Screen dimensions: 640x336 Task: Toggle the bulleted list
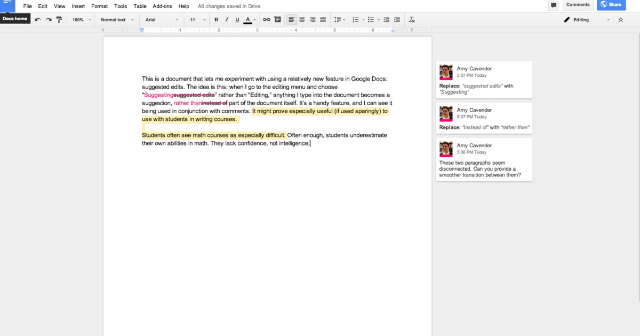point(370,19)
